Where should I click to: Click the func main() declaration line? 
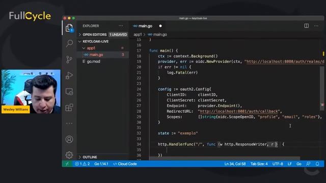pyautogui.click(x=164, y=51)
